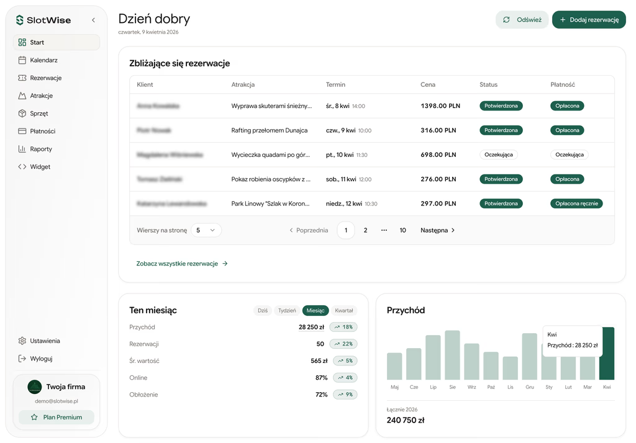Image resolution: width=636 pixels, height=443 pixels.
Task: Select the Start menu item
Action: tap(57, 43)
